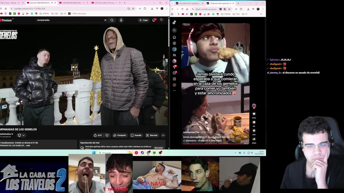Viewport: 344px width, 193px height.
Task: Open Chrome three-dots menu in TikTok window
Action: point(263,9)
